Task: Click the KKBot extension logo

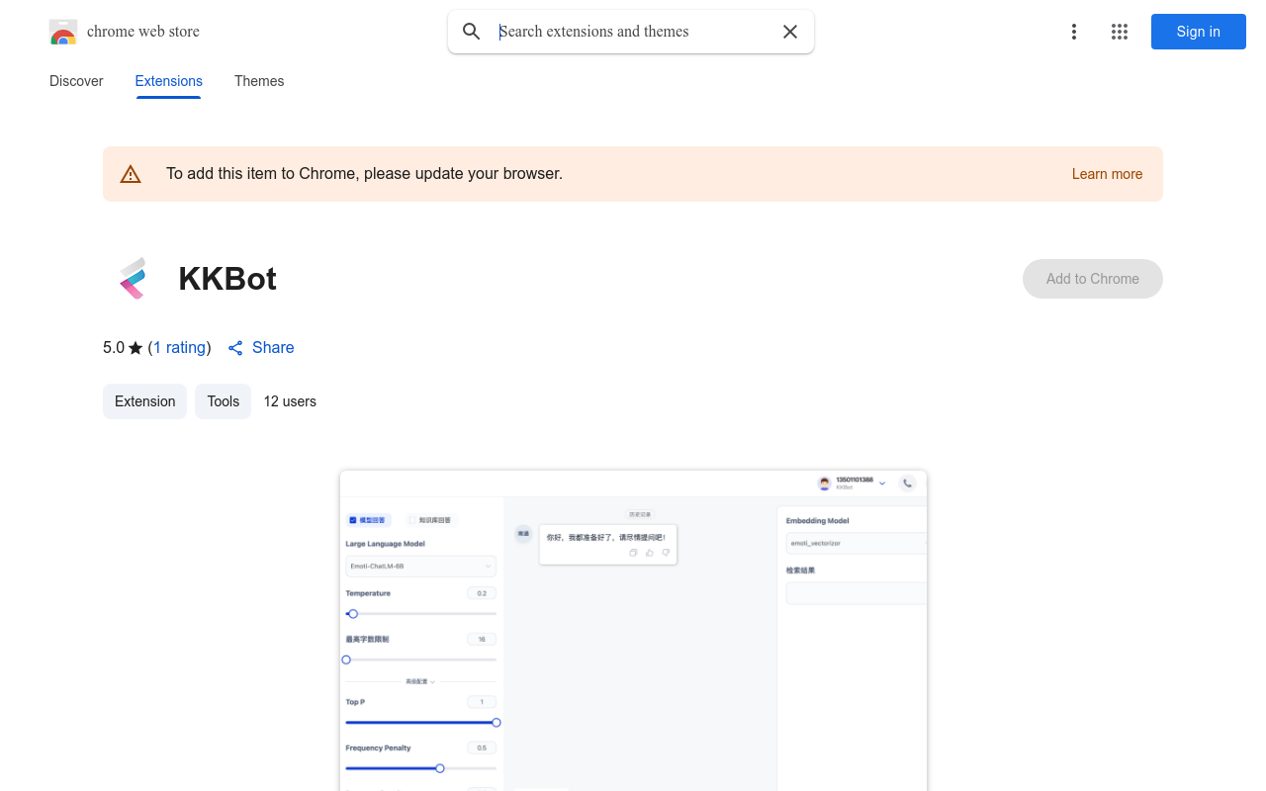Action: (x=133, y=279)
